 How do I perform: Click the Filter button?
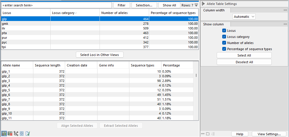pyautogui.click(x=122, y=5)
